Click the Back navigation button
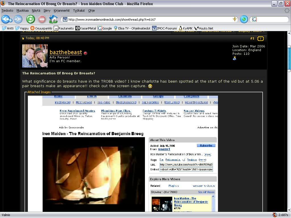291x218 pixels. click(x=7, y=19)
